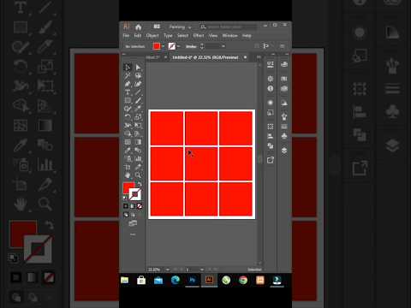411x308 pixels.
Task: Click Change Screen Mode icon
Action: [x=133, y=223]
